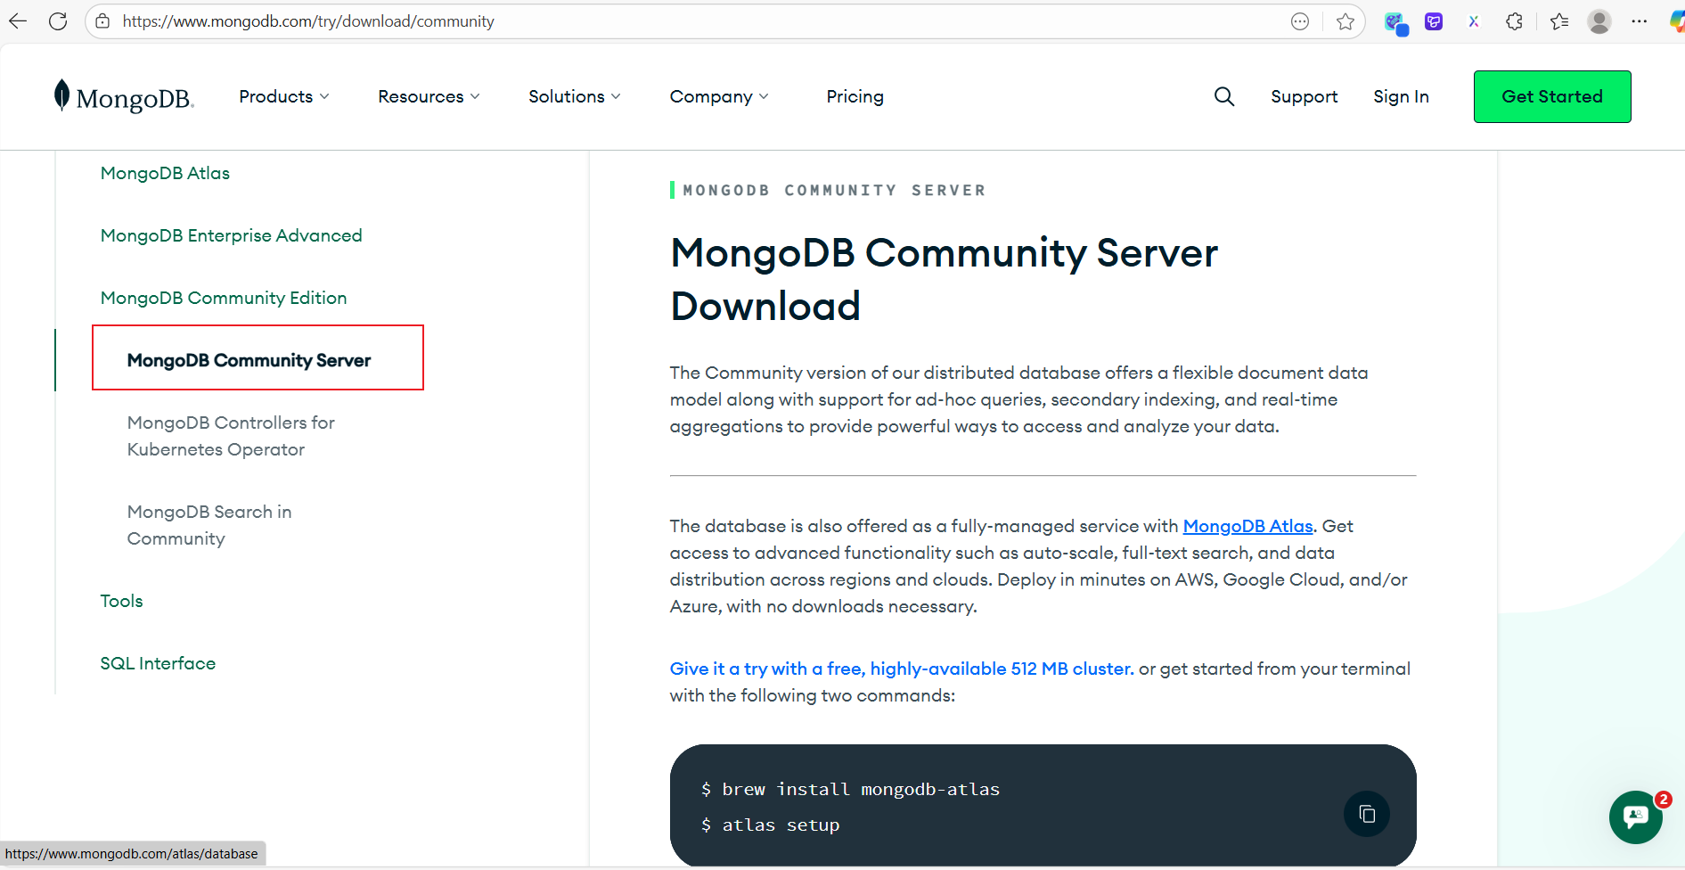Click the purple extension icon in the toolbar
1685x870 pixels.
point(1434,21)
